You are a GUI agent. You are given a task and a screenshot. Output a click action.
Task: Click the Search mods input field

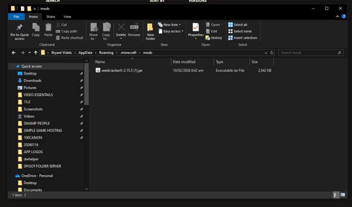[x=309, y=52]
